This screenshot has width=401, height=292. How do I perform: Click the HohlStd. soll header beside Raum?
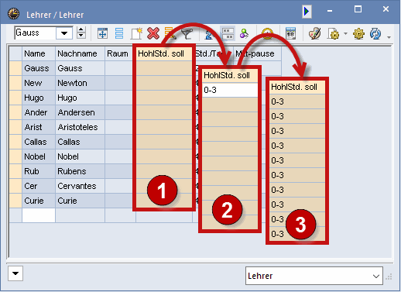(x=163, y=53)
